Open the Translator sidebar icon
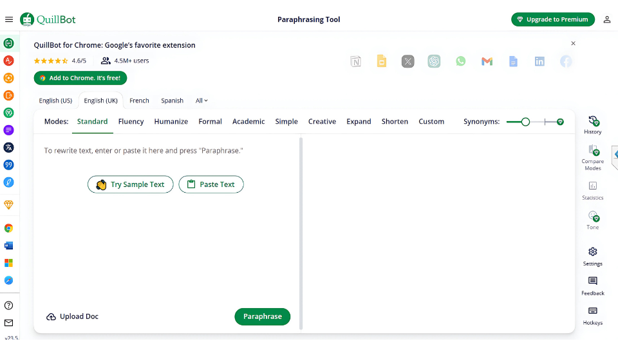The height and width of the screenshot is (348, 618). coord(8,148)
